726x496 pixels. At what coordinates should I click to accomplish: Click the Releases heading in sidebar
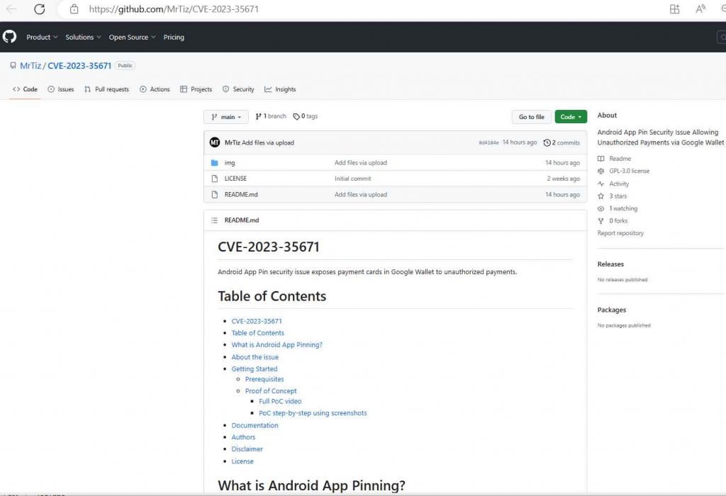pos(610,264)
